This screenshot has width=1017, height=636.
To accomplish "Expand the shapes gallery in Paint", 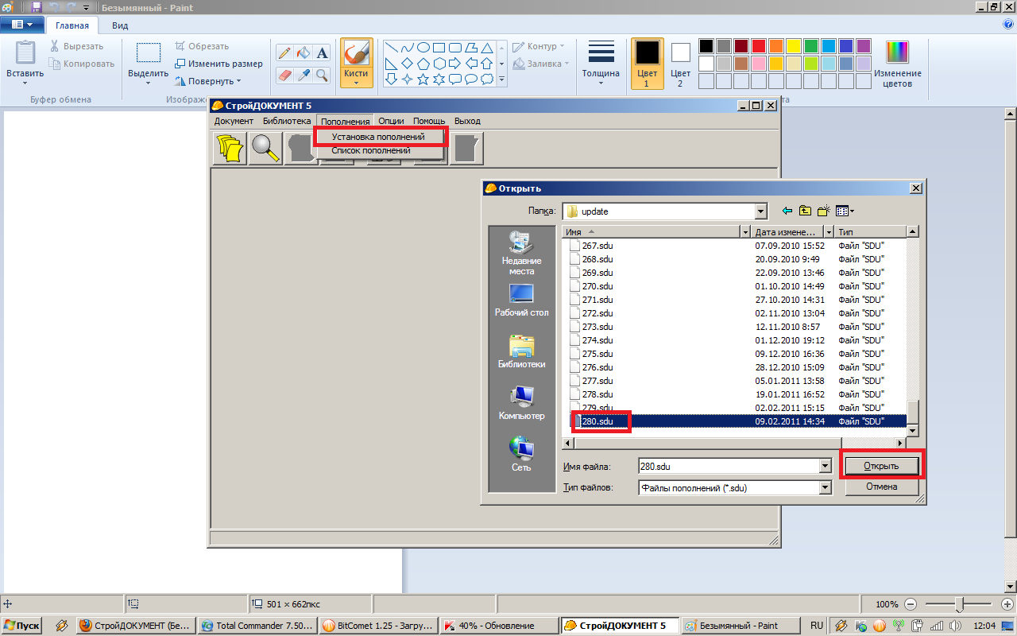I will click(x=501, y=79).
